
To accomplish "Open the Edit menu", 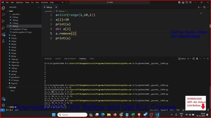I will tap(12, 2).
